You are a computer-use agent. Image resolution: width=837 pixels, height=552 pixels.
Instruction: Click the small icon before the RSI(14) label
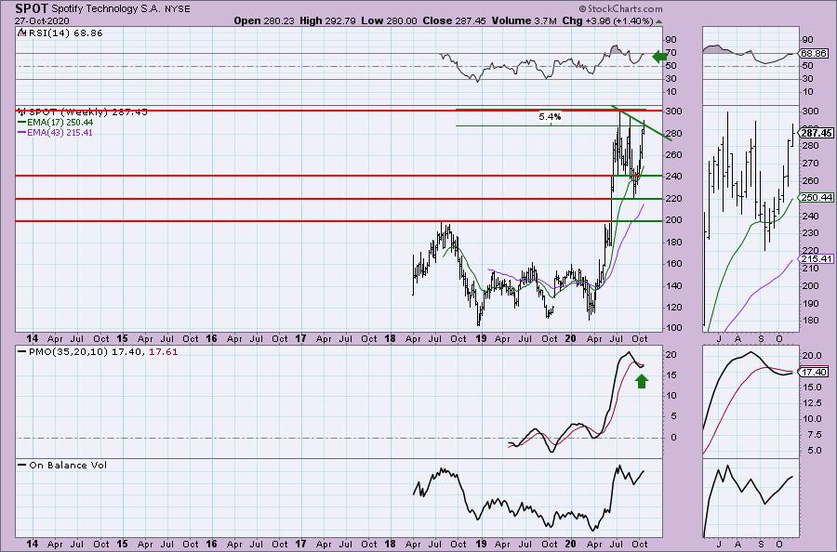[21, 33]
